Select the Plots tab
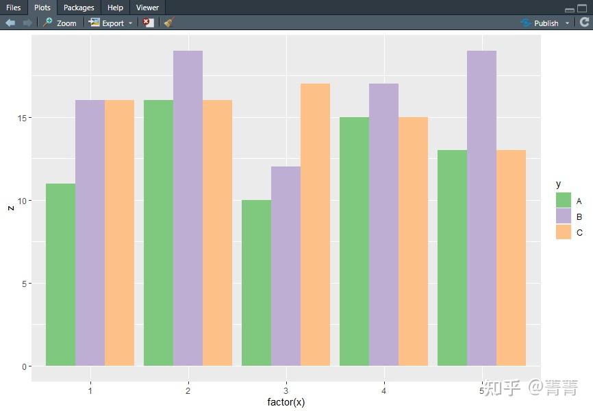The image size is (593, 411). pos(42,8)
